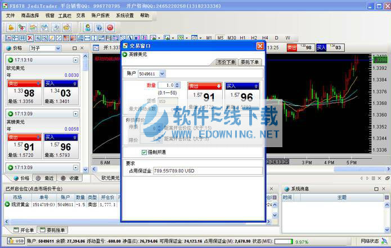
Task: Select the 市价下单 tab in trade dialog
Action: 226,62
